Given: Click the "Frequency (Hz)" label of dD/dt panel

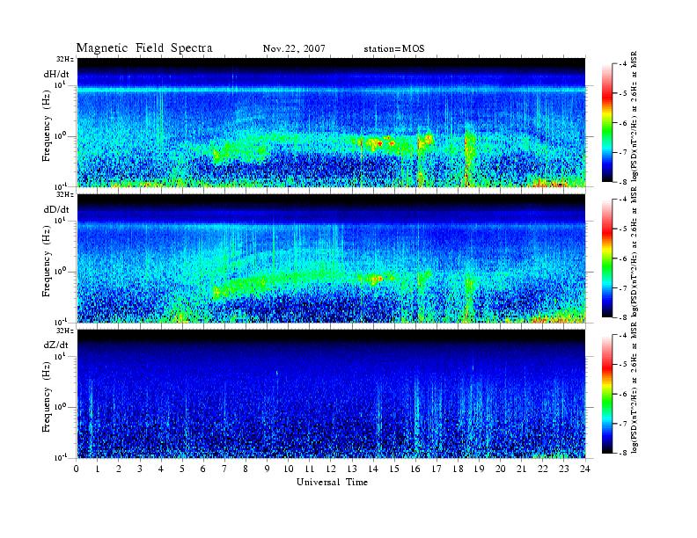Looking at the screenshot, I should point(47,262).
